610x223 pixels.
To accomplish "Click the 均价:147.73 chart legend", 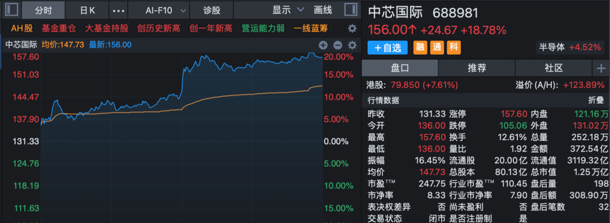I will pos(63,44).
